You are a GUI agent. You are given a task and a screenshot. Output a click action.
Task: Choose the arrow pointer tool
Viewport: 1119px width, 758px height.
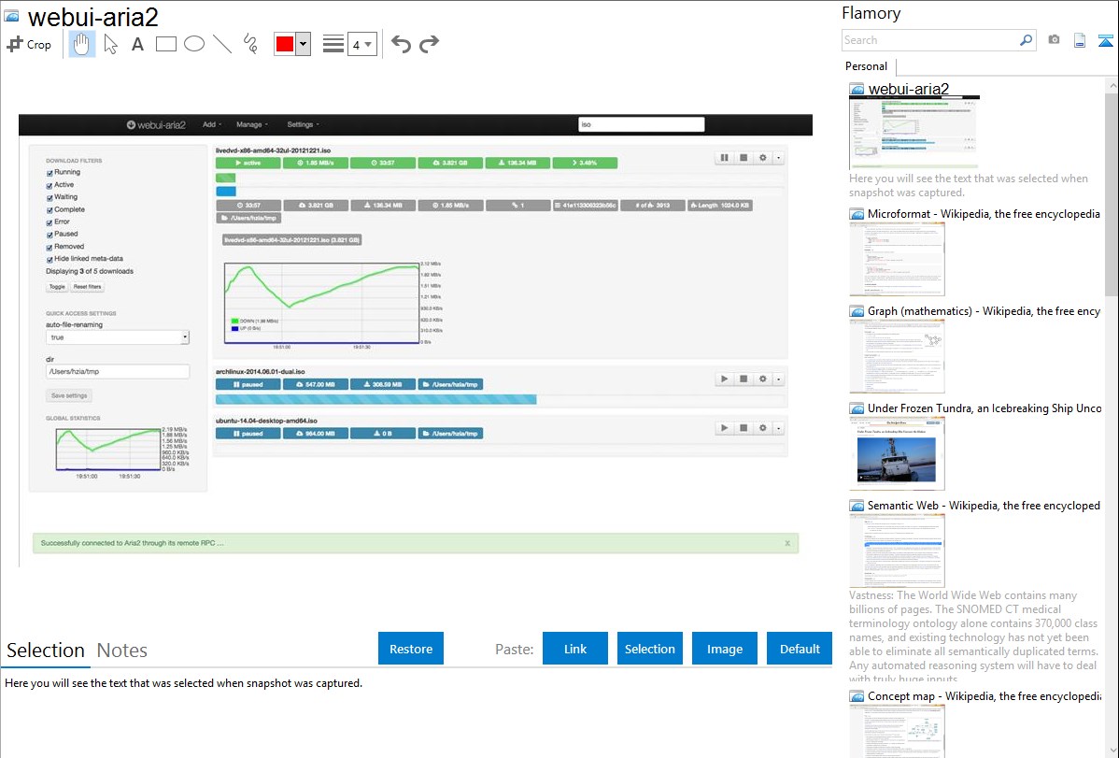(110, 44)
